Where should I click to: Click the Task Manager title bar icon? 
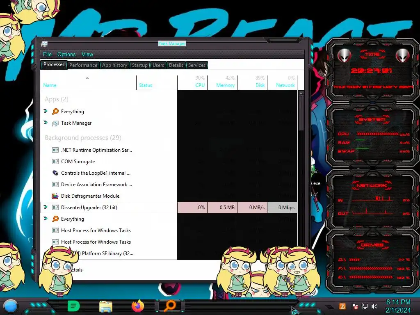pos(44,43)
